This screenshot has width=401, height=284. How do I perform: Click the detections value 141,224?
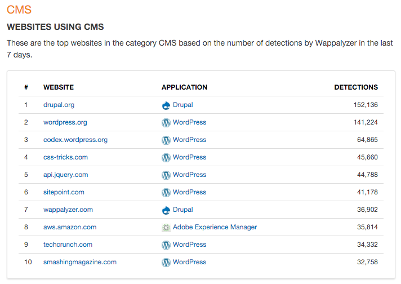366,122
